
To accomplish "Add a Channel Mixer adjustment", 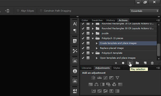I will coord(114,84).
